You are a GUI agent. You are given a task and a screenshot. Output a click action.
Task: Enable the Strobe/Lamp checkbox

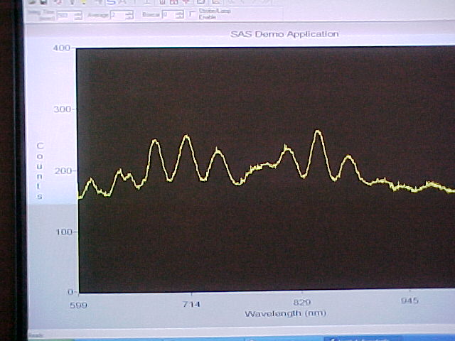click(x=192, y=15)
